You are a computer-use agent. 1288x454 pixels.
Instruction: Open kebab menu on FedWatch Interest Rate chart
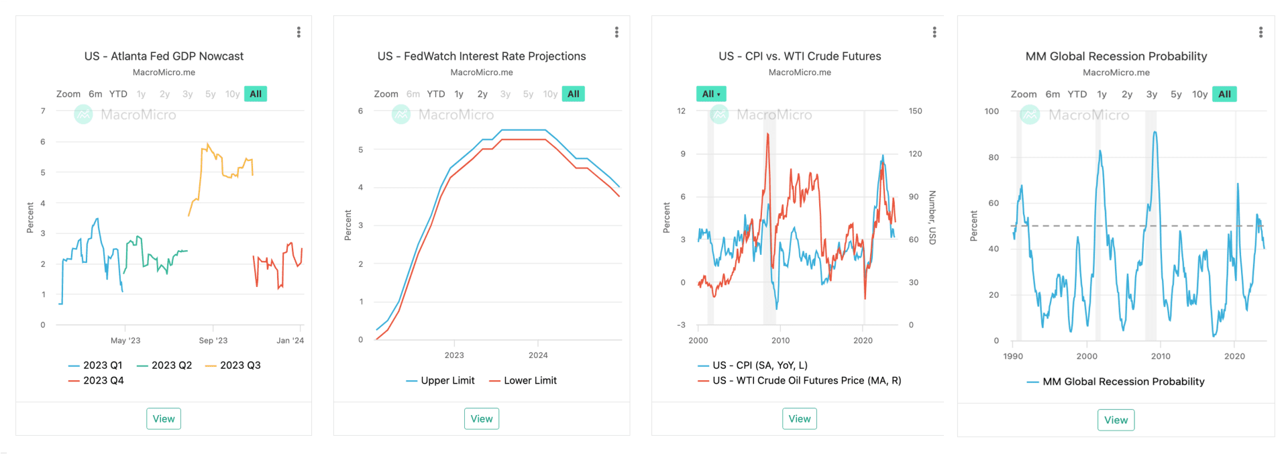click(616, 32)
